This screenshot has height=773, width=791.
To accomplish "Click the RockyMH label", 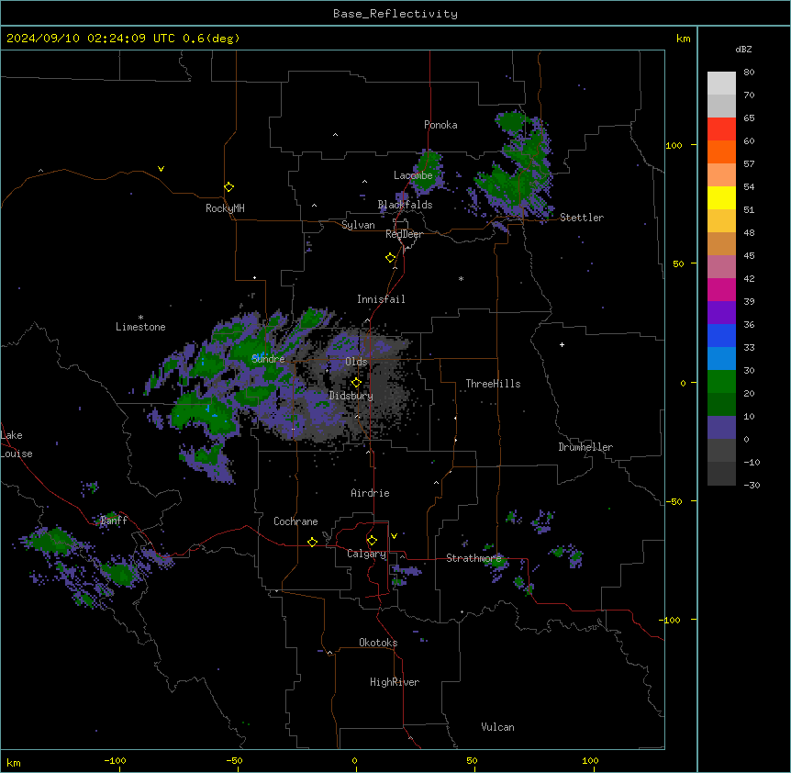I will pyautogui.click(x=225, y=207).
